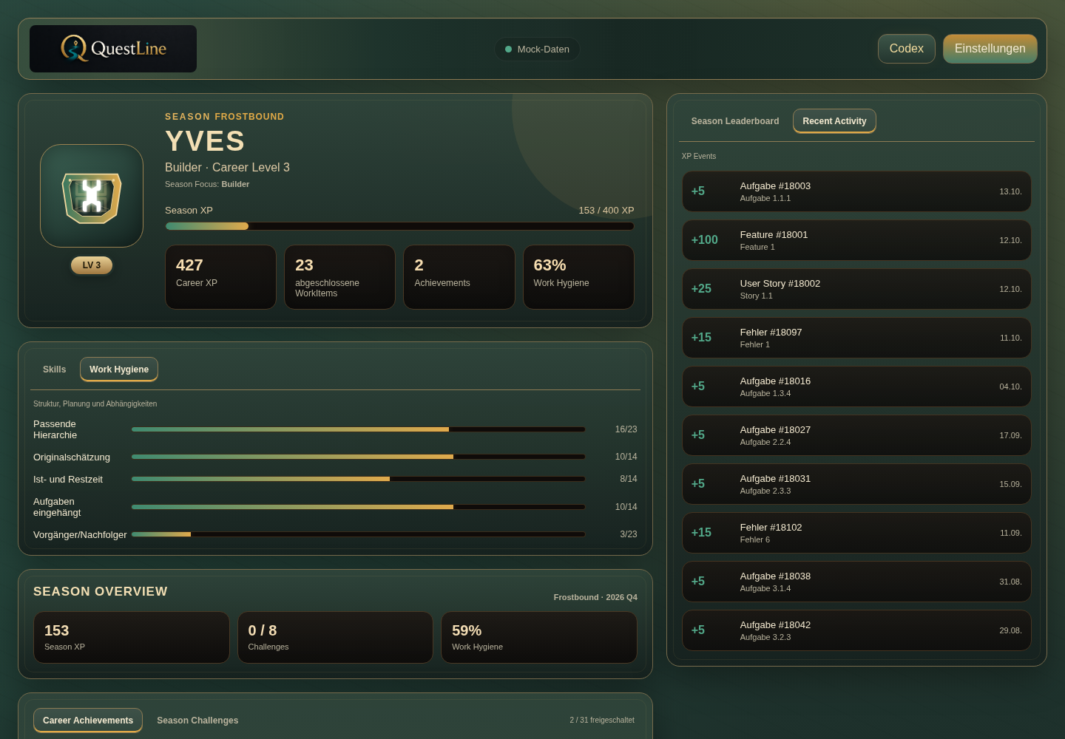Click the Season XP progress bar

[x=399, y=226]
